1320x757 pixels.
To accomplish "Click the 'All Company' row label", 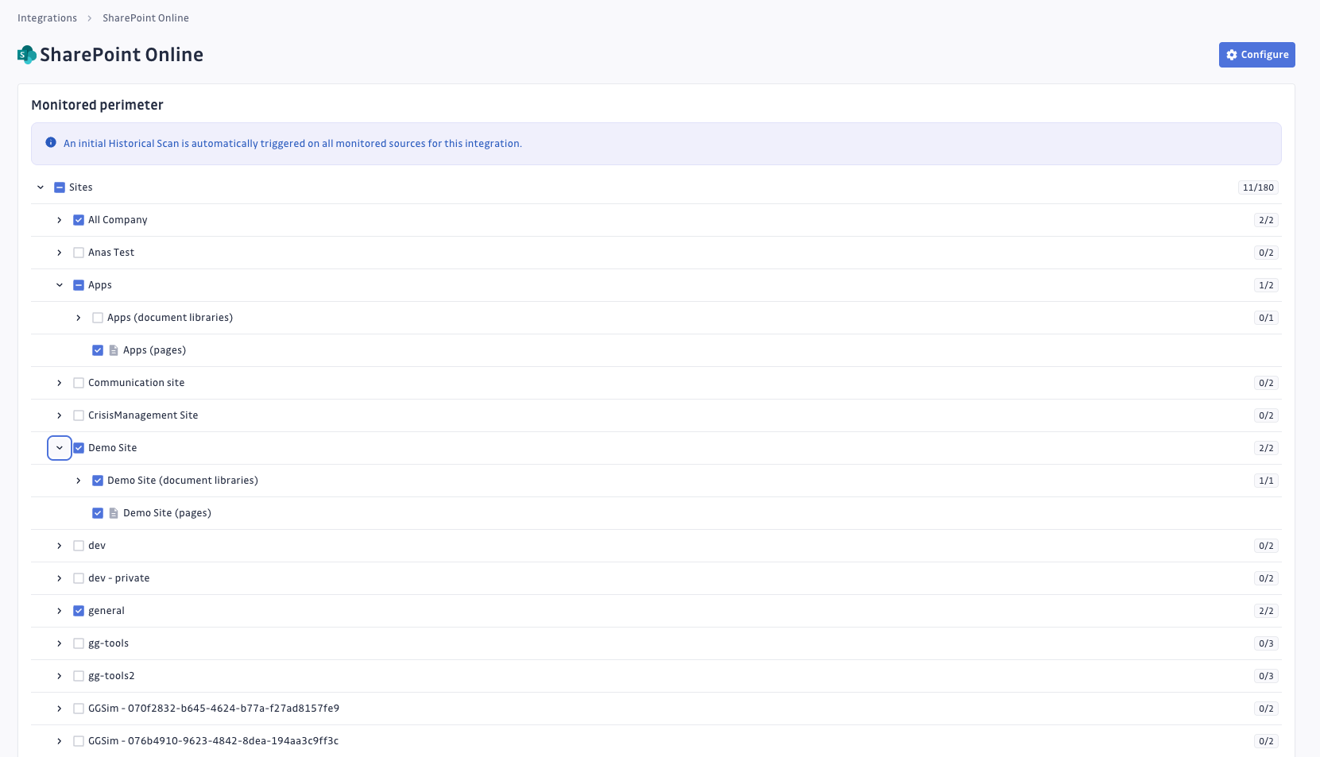I will coord(118,220).
